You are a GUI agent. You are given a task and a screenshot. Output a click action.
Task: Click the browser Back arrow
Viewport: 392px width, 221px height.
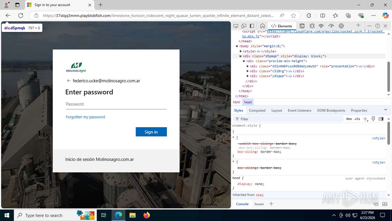[x=8, y=16]
